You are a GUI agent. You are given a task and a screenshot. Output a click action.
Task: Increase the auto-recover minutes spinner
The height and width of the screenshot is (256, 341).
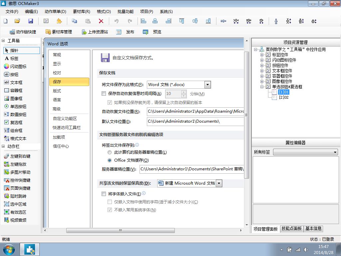(184, 92)
